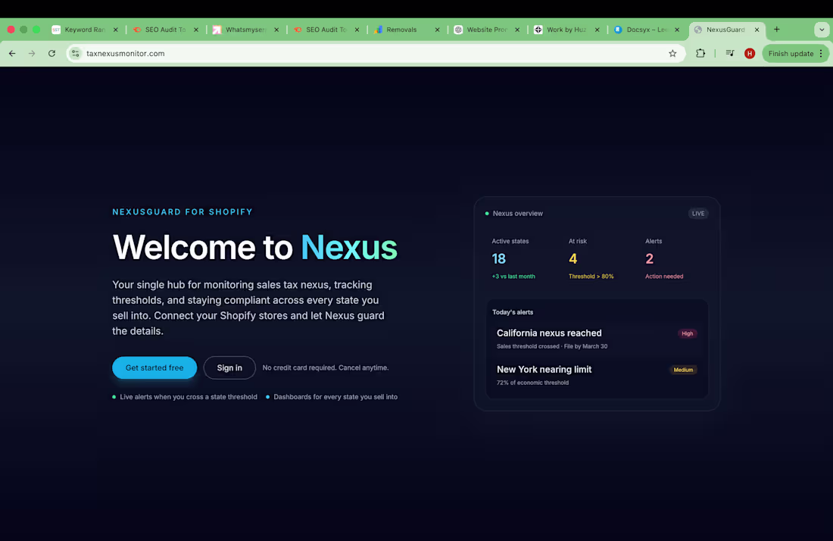The width and height of the screenshot is (833, 541).
Task: Click the forward navigation arrow
Action: click(31, 54)
